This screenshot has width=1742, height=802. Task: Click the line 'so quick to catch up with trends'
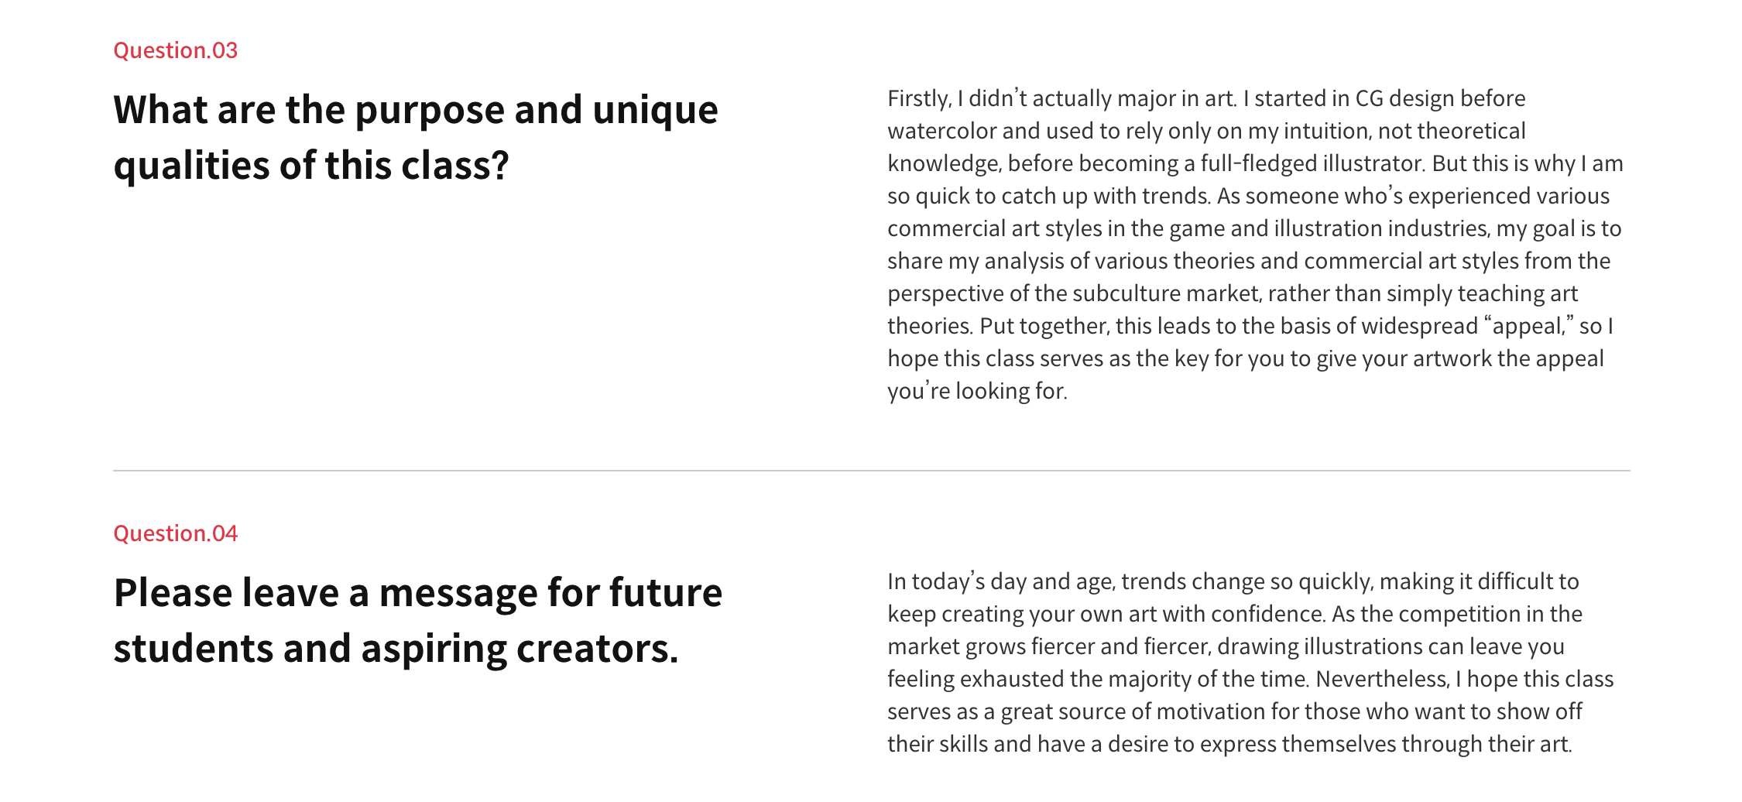click(1049, 196)
